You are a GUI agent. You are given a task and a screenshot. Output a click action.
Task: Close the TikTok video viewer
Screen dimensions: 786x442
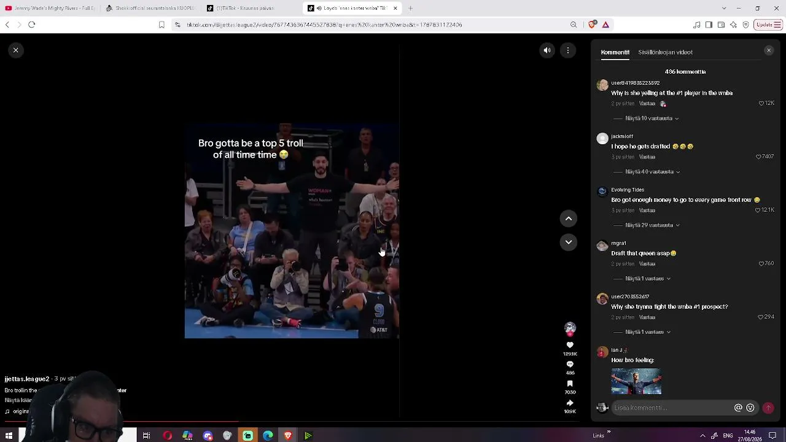[16, 50]
